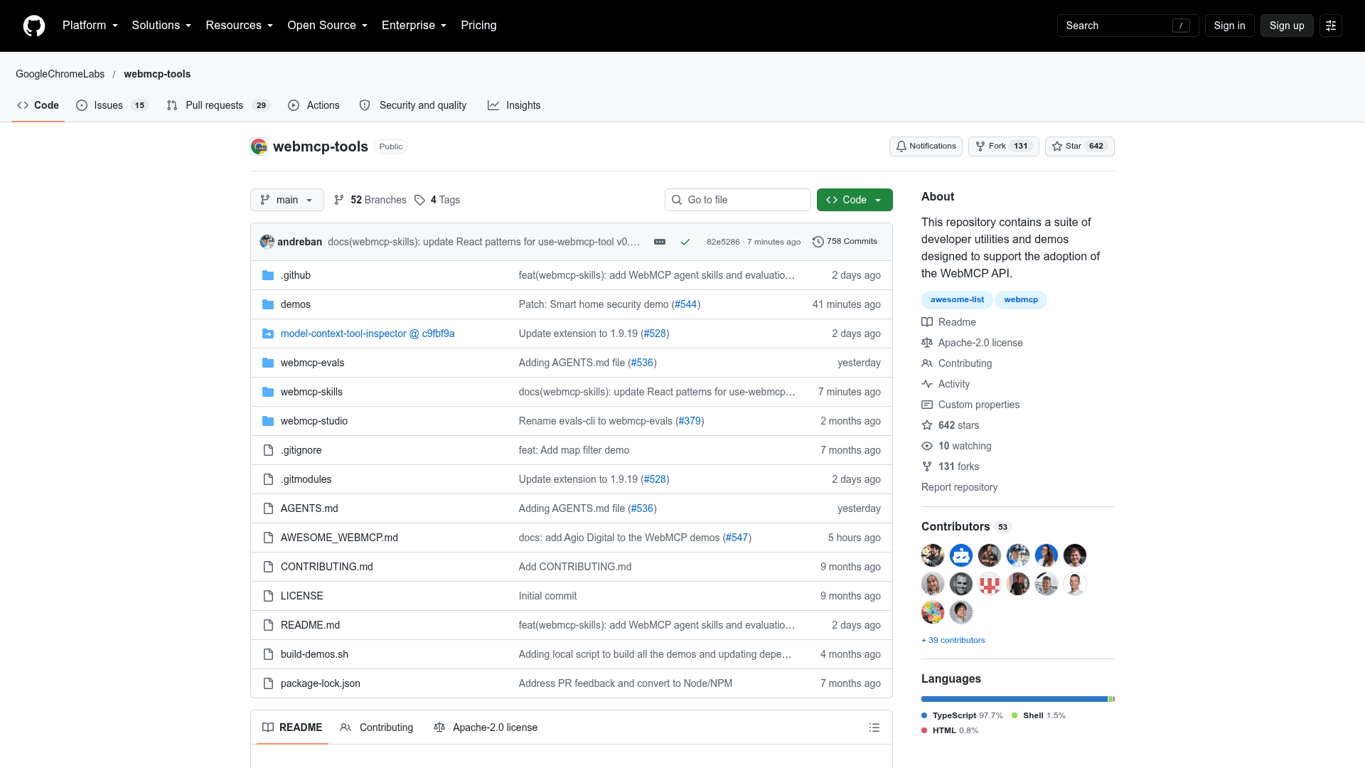Expand the Open Source menu
This screenshot has width=1365, height=768.
328,26
